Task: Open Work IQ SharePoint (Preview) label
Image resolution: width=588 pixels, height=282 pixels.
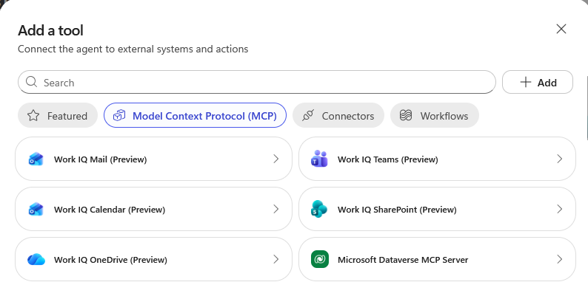Action: click(397, 210)
